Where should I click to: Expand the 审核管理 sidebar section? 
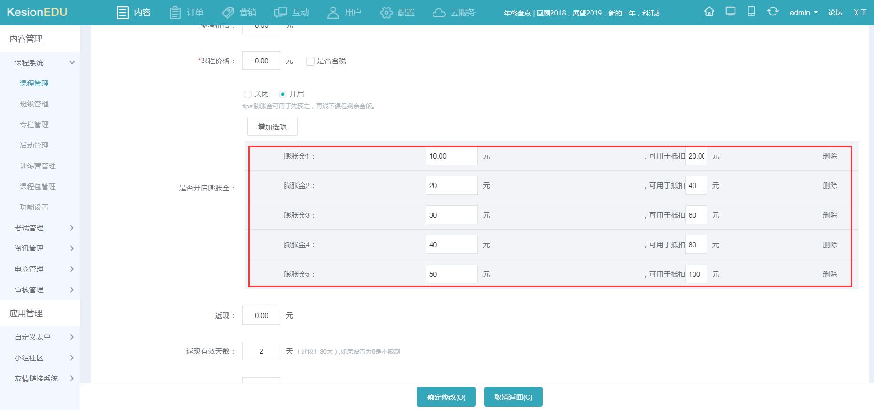(x=40, y=289)
